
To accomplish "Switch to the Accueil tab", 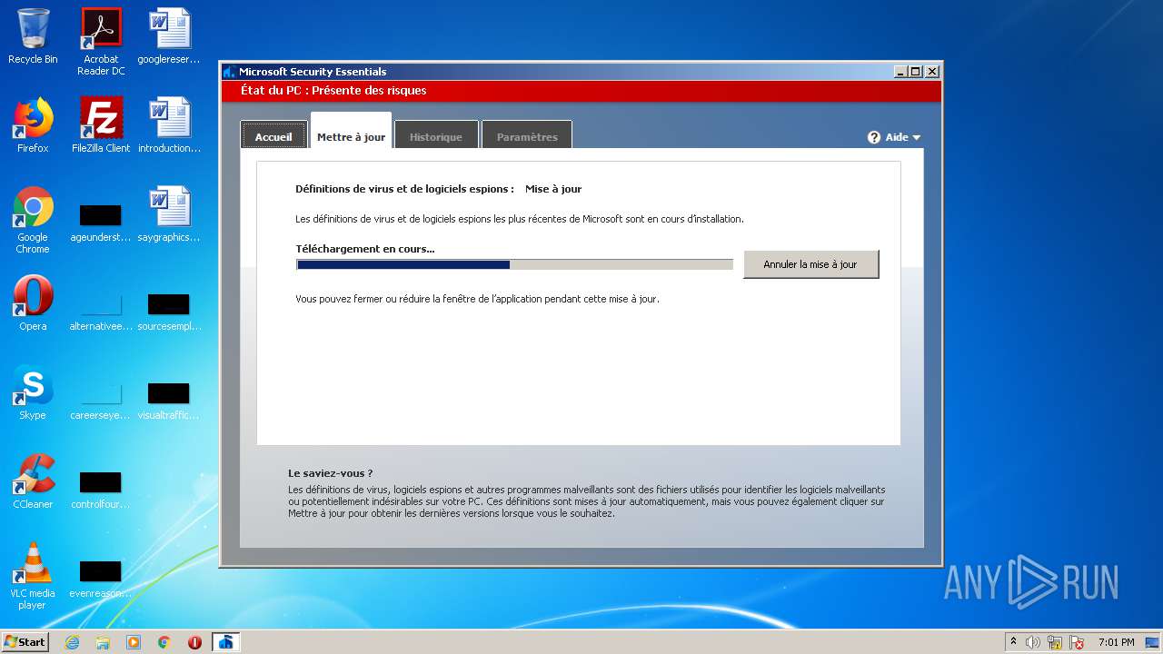I will coord(273,136).
